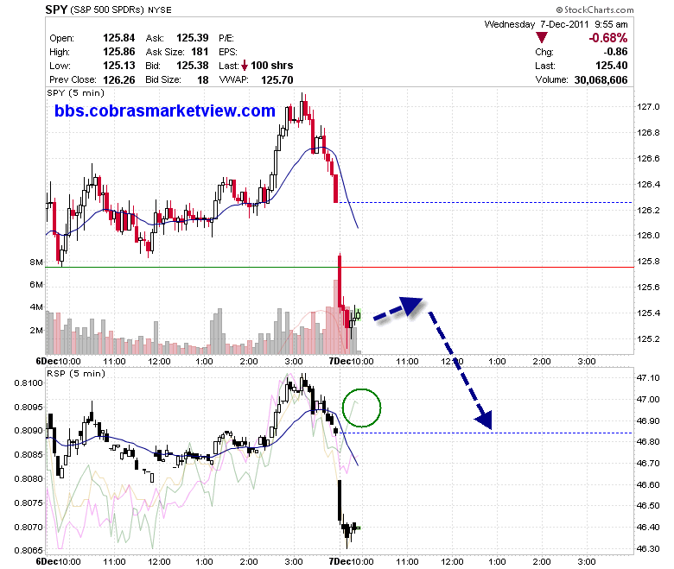674x569 pixels.
Task: Select the Low value 125.13
Action: click(118, 66)
